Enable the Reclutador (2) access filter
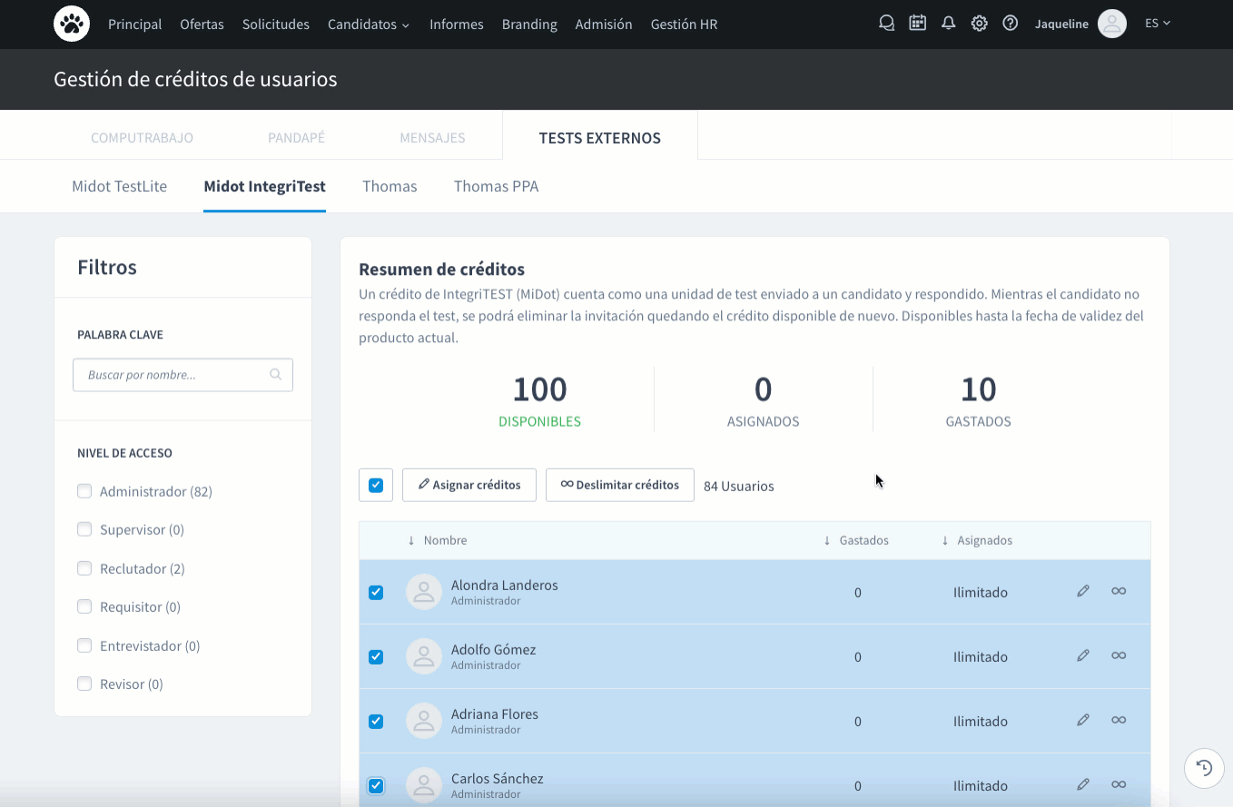The width and height of the screenshot is (1233, 807). (84, 569)
